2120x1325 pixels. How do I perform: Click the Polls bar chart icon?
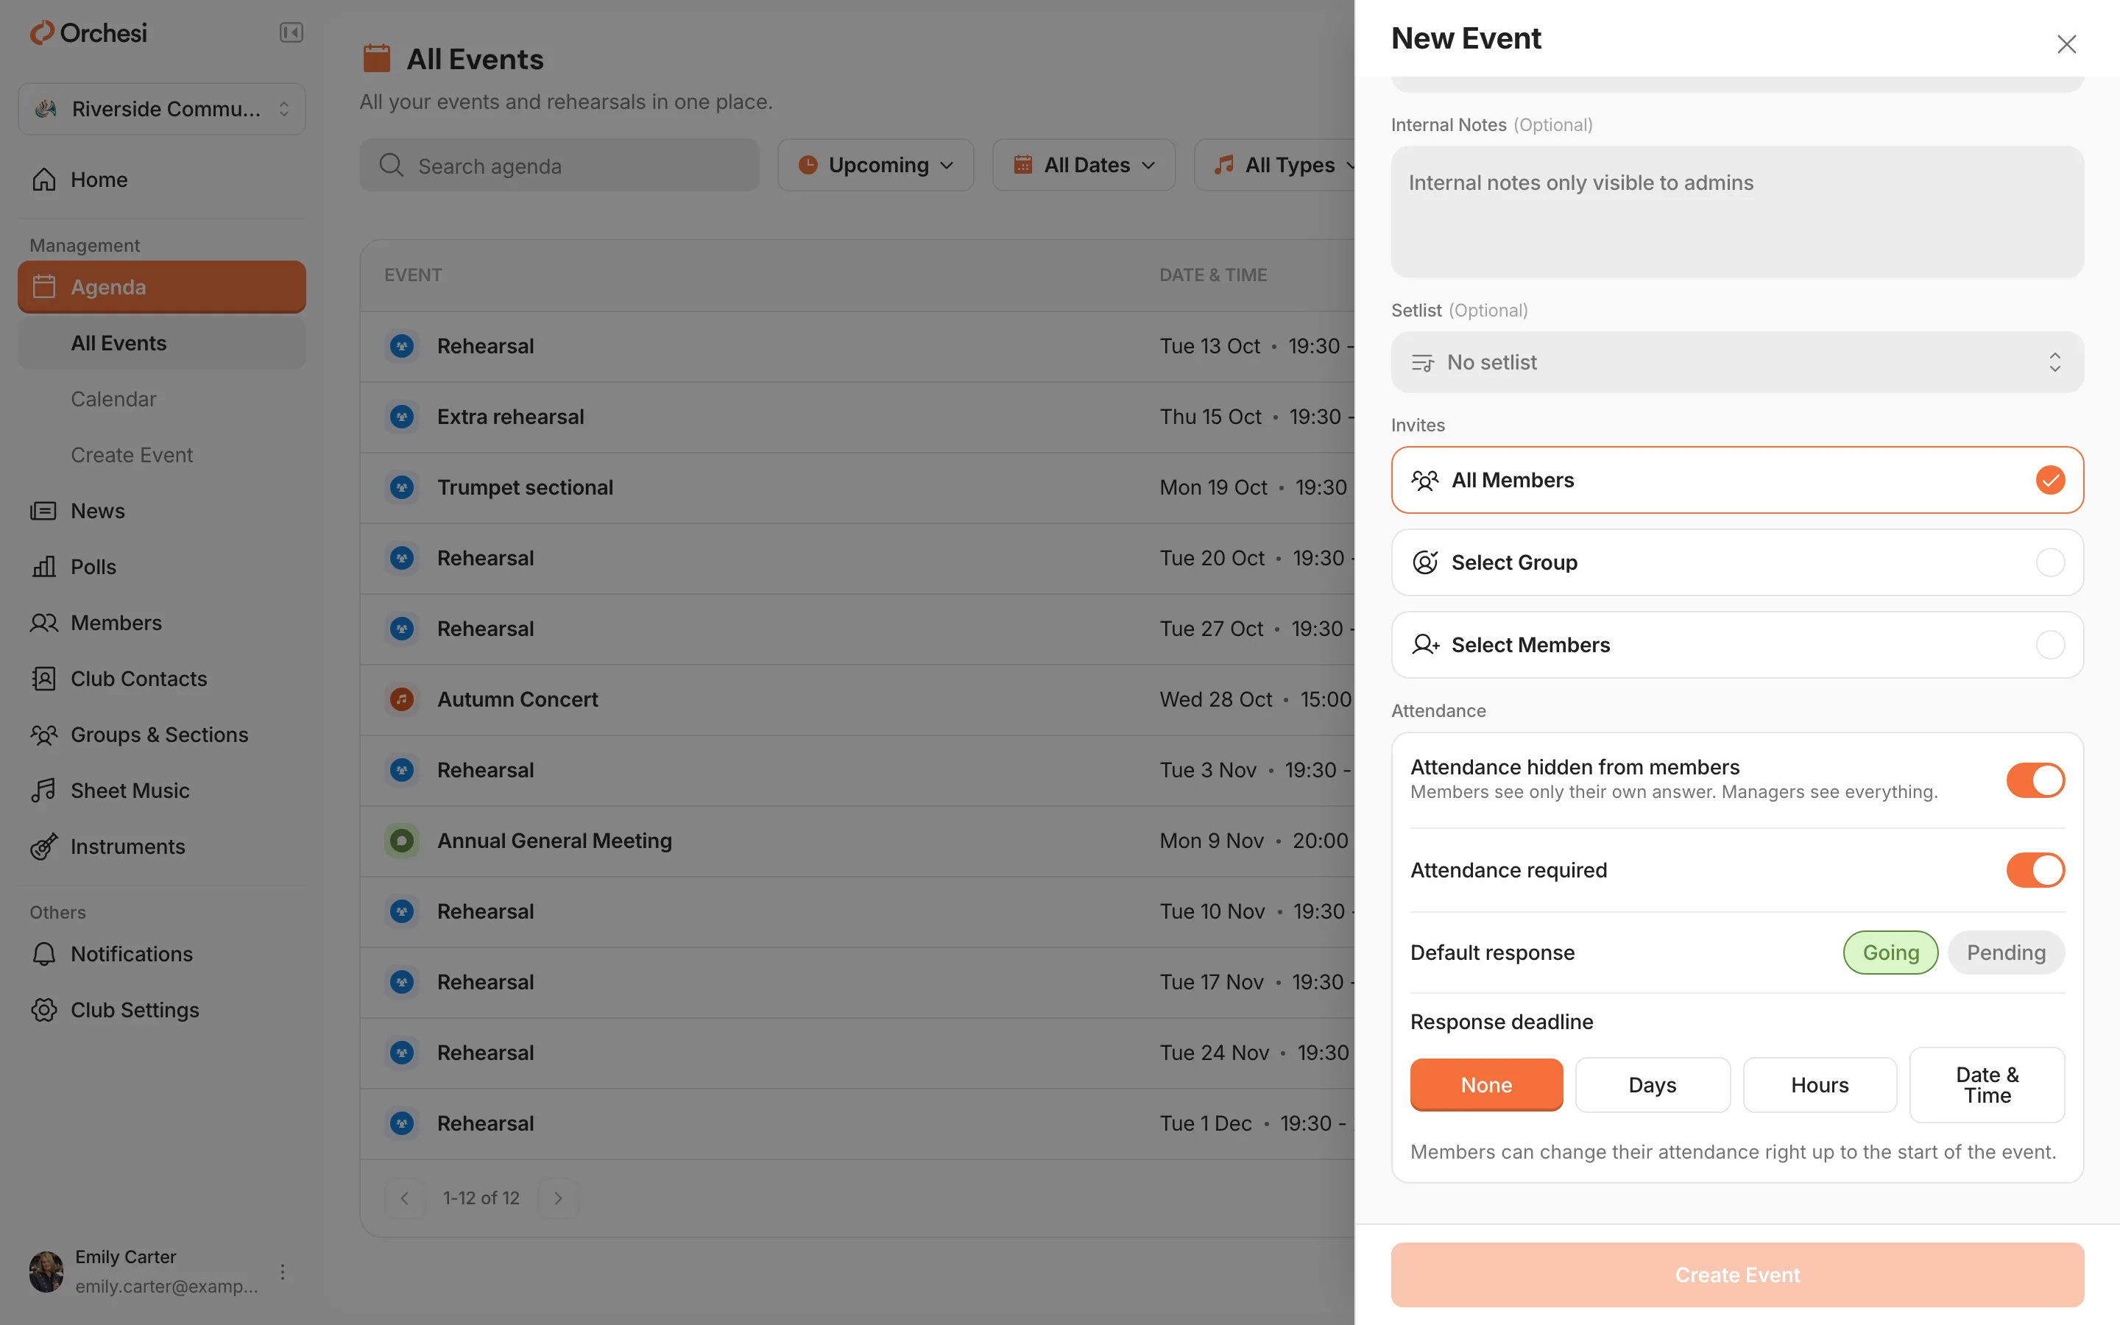[x=44, y=567]
